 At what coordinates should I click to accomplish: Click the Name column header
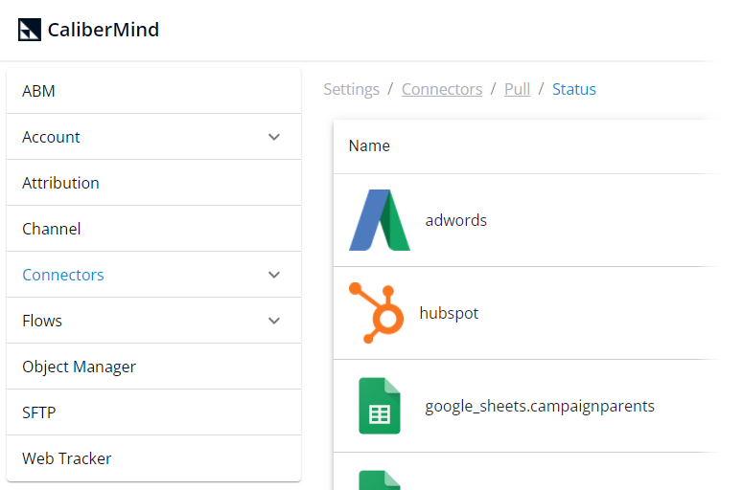point(369,146)
